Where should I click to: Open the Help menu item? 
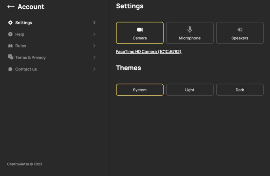52,34
